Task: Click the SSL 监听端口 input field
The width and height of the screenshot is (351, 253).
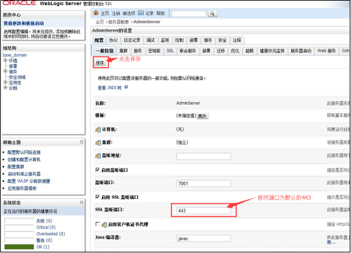Action: pyautogui.click(x=204, y=211)
